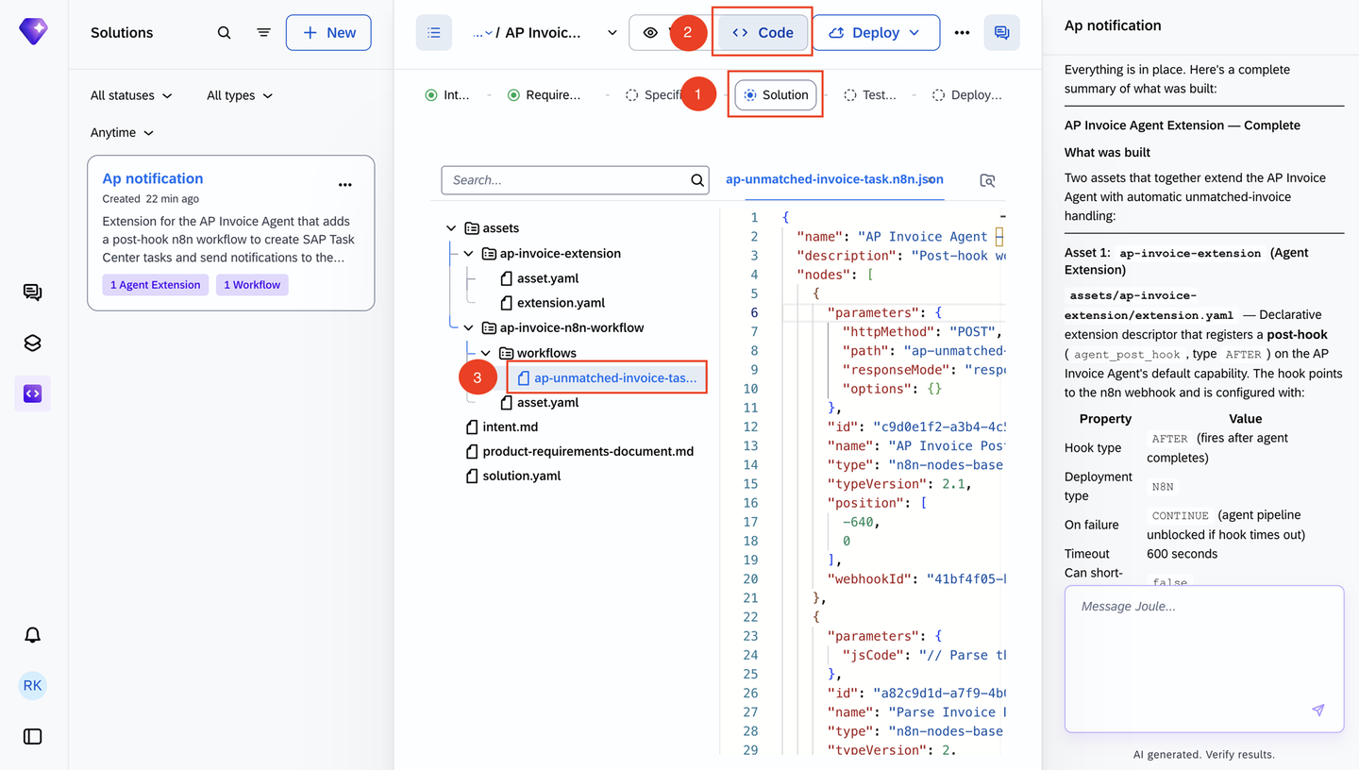The width and height of the screenshot is (1359, 770).
Task: Go to the Test... step
Action: pos(870,95)
